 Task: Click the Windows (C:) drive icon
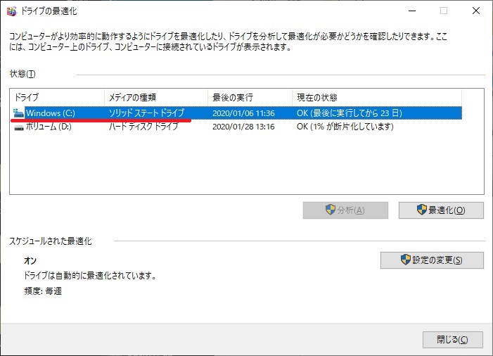coord(18,113)
